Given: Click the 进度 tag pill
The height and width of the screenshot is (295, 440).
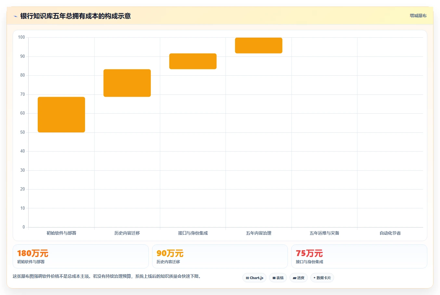Looking at the screenshot, I should 299,278.
